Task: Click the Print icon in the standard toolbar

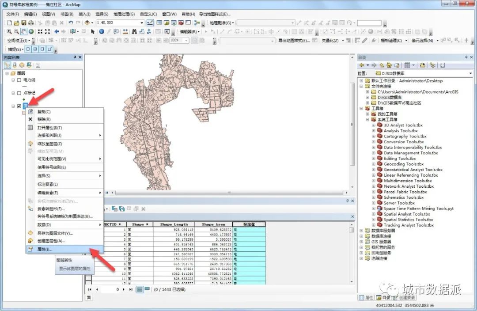Action: pos(31,23)
